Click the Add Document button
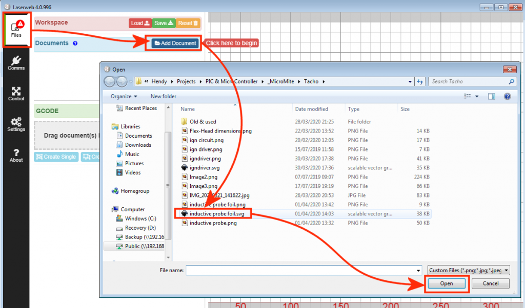 pos(175,43)
